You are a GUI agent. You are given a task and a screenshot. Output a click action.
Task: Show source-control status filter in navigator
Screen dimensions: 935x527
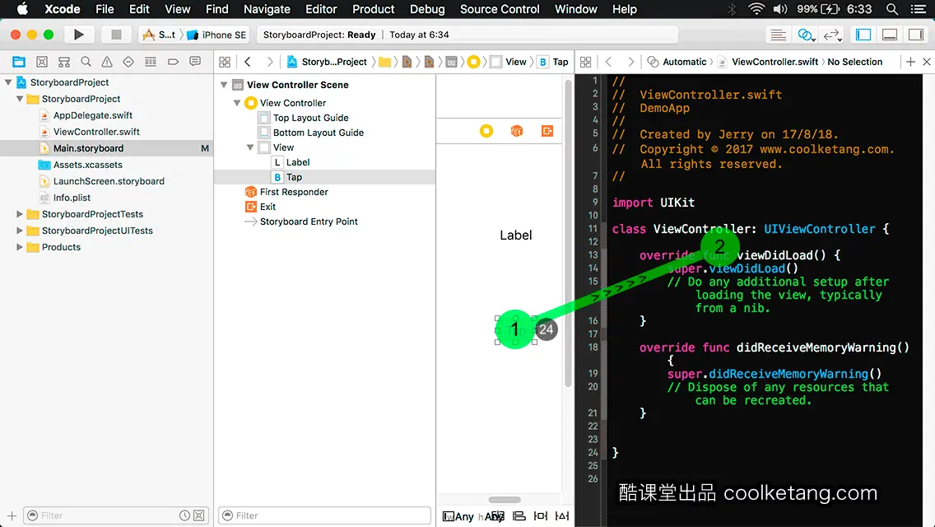point(199,515)
